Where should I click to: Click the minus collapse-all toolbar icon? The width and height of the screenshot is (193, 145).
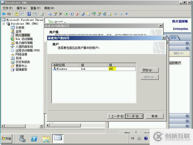click(x=121, y=14)
